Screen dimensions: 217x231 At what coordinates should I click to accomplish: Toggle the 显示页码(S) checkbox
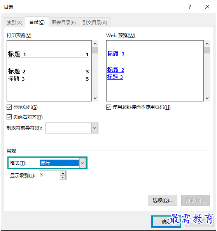tap(9, 107)
